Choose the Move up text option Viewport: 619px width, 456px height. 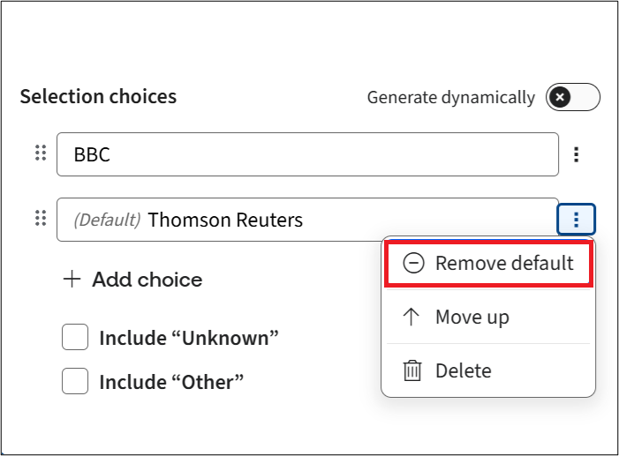(x=472, y=317)
